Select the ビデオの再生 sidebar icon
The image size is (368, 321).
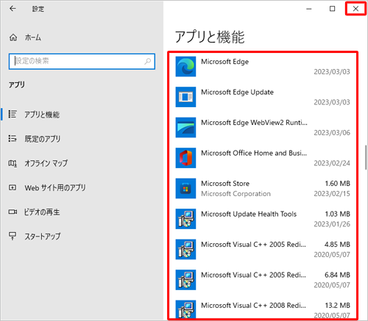(x=13, y=212)
